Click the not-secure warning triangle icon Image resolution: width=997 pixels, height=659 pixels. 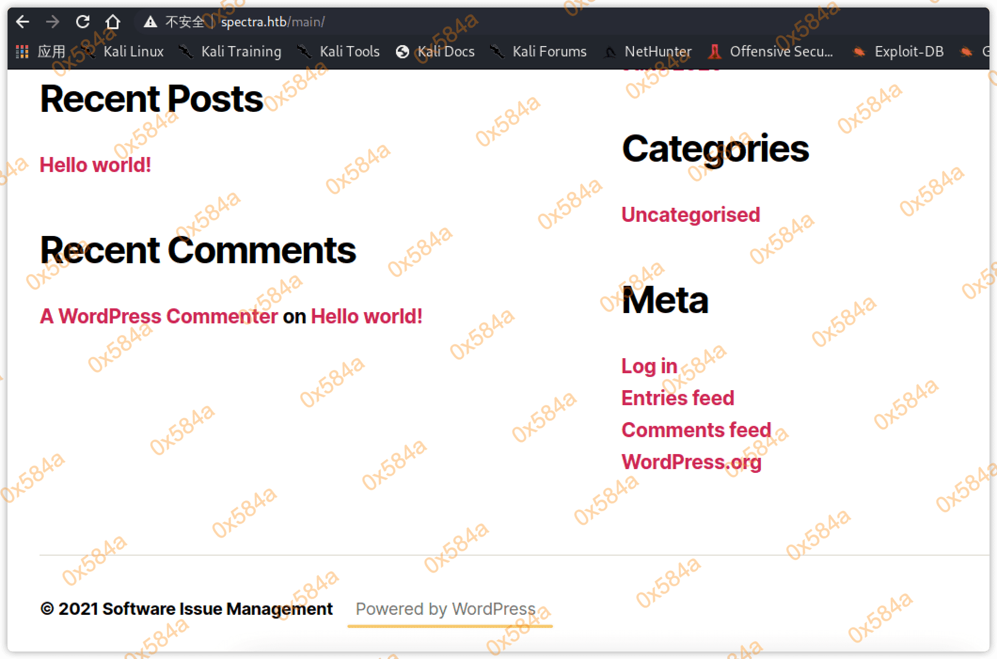[150, 22]
